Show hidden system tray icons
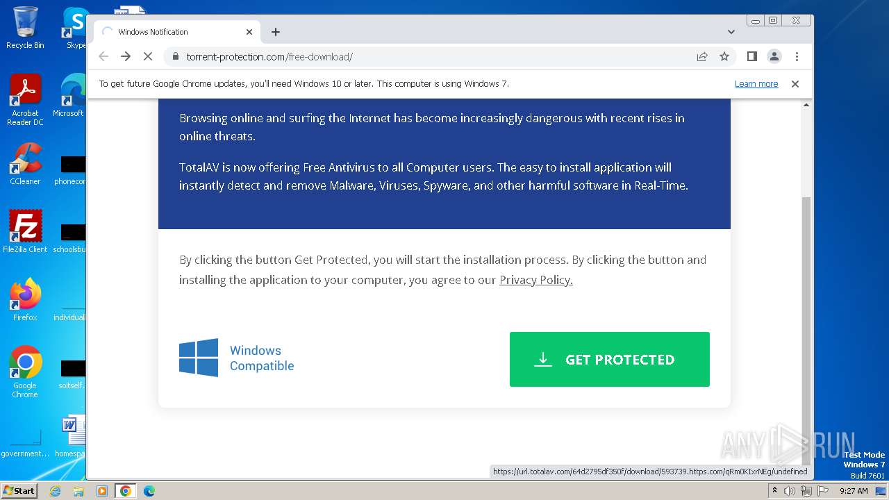Image resolution: width=889 pixels, height=500 pixels. click(x=774, y=490)
